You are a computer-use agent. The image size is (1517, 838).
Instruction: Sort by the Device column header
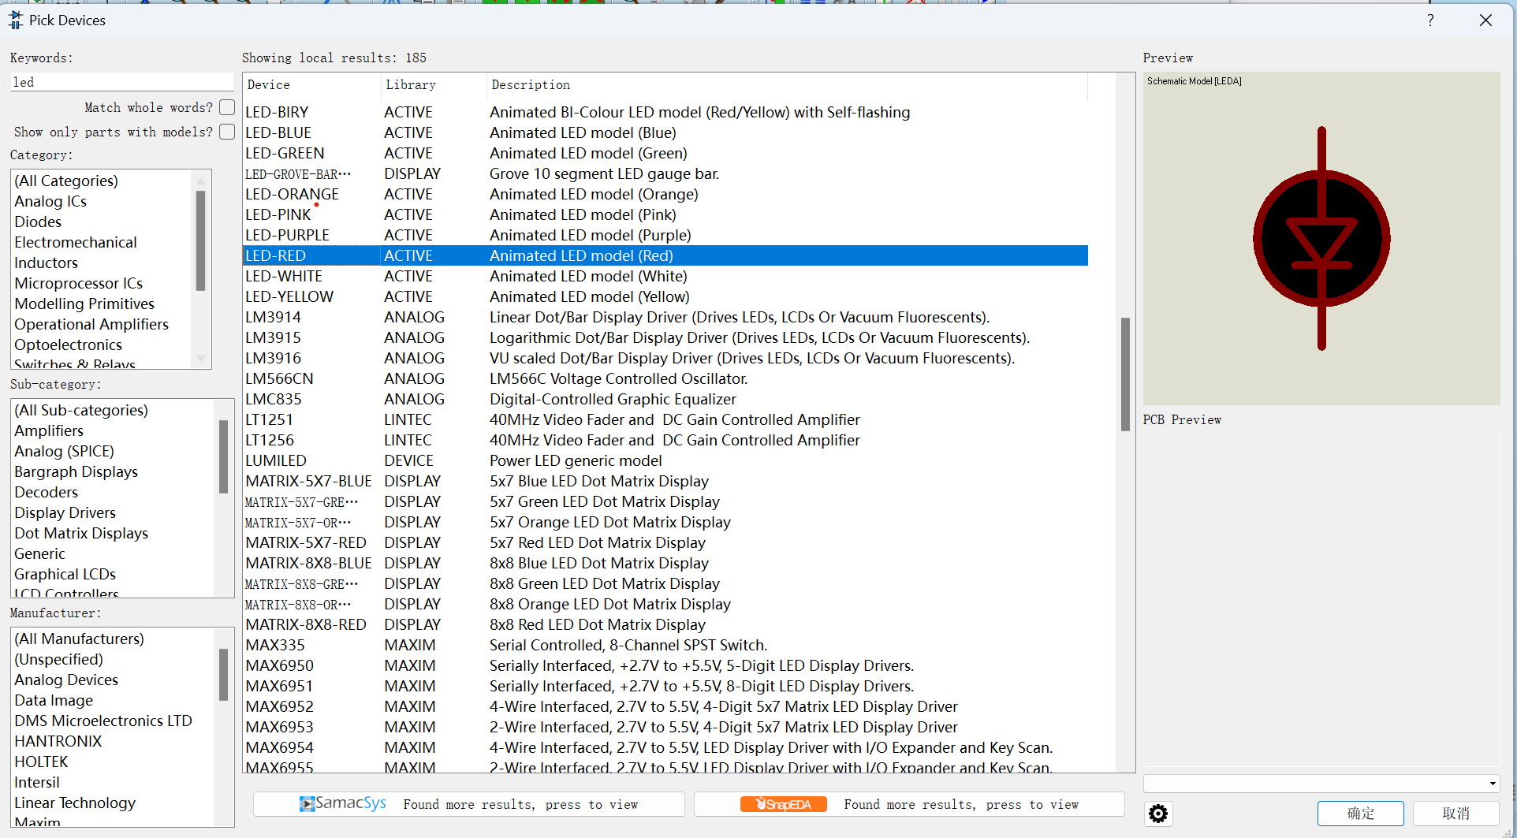coord(311,85)
